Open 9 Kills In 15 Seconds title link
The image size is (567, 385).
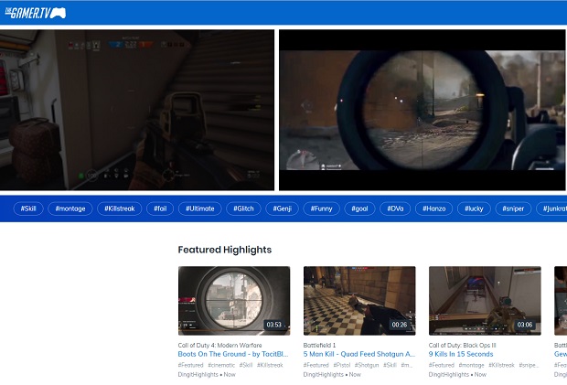[x=461, y=354]
